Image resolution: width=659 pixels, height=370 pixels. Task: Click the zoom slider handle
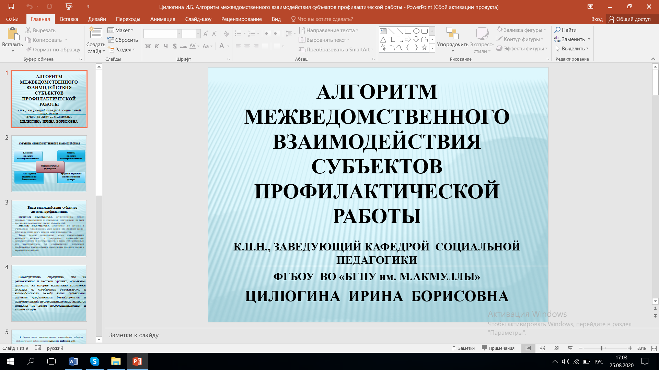pos(601,348)
